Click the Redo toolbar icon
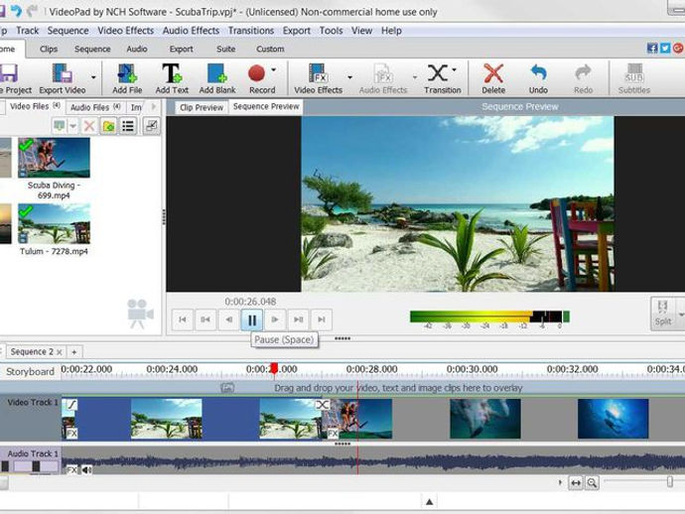 point(583,72)
